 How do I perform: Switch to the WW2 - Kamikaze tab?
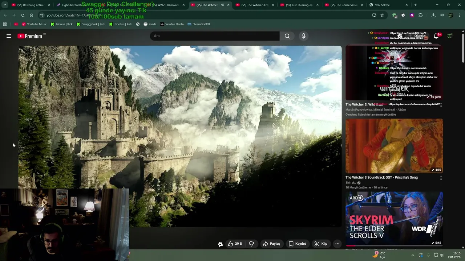(x=165, y=5)
